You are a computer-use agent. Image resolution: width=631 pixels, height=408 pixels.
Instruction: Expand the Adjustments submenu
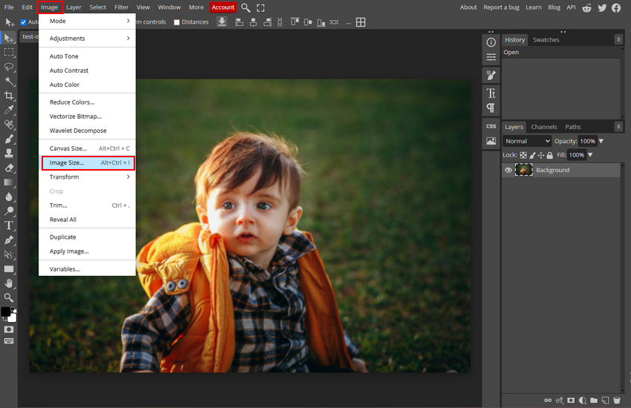[87, 38]
